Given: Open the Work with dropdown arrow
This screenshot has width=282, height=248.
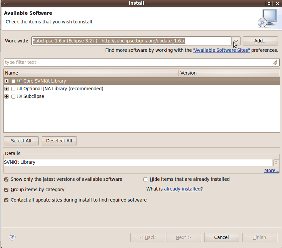Looking at the screenshot, I should tap(236, 41).
